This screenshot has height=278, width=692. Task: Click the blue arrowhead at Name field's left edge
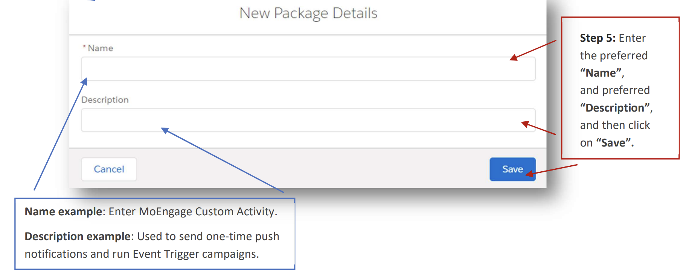point(84,82)
